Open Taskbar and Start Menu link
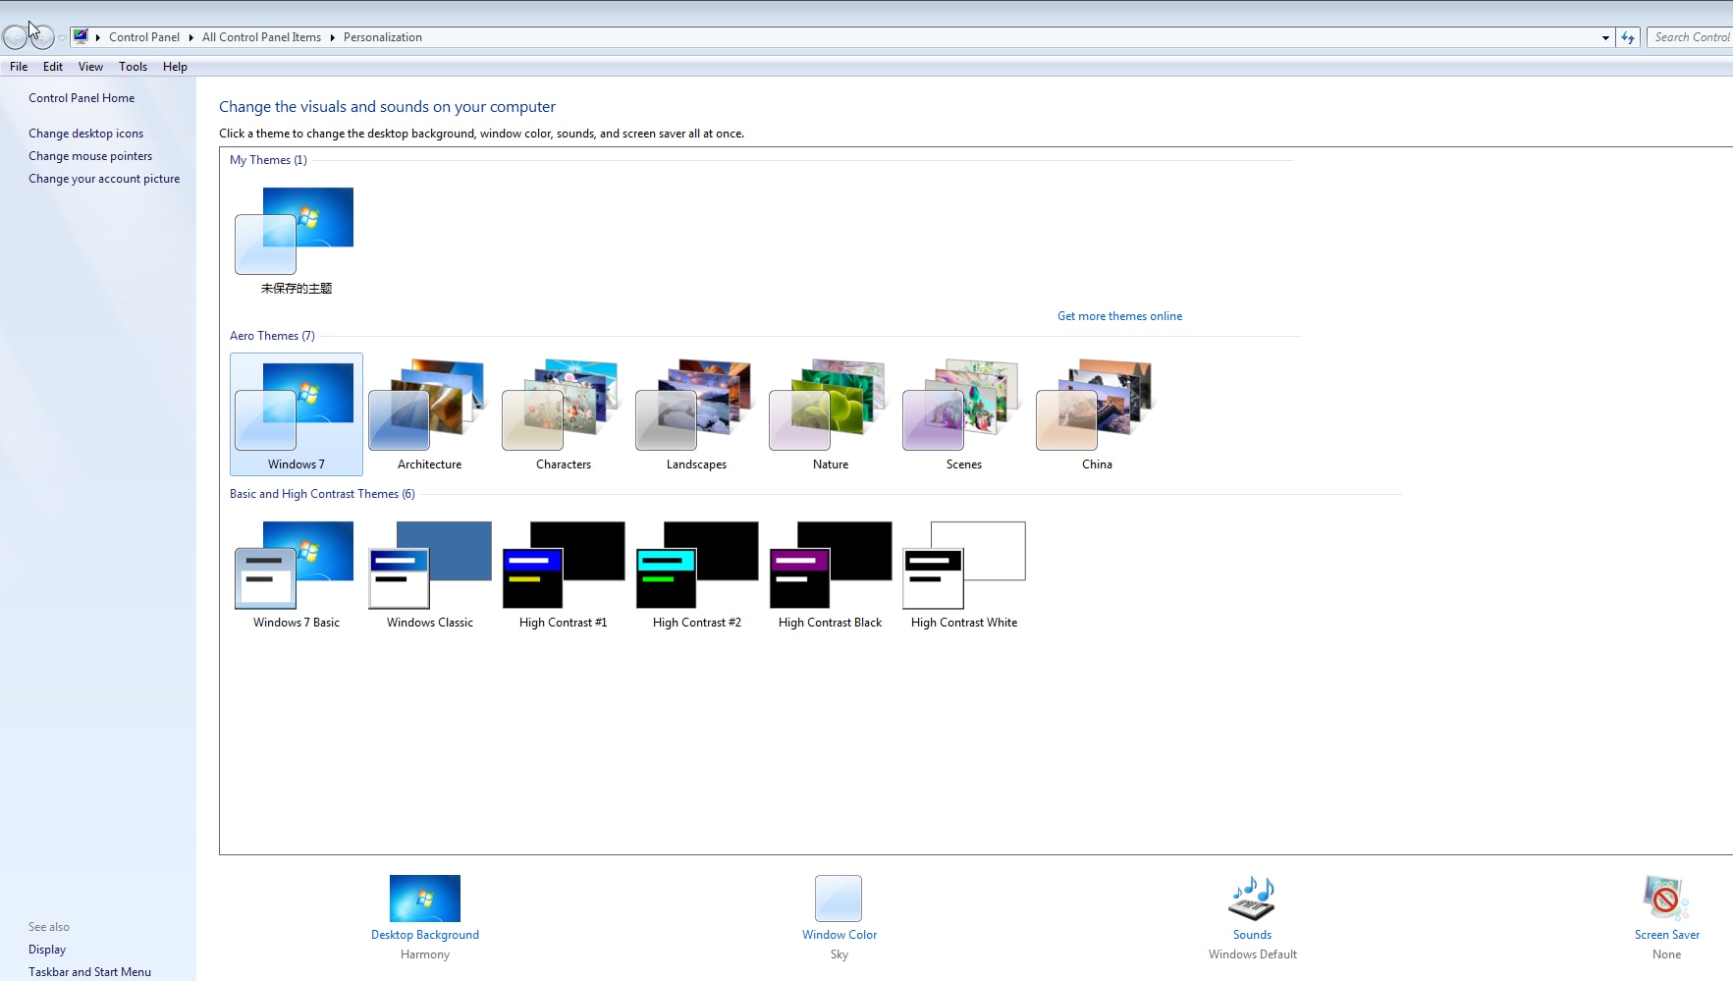The height and width of the screenshot is (981, 1733). [89, 972]
